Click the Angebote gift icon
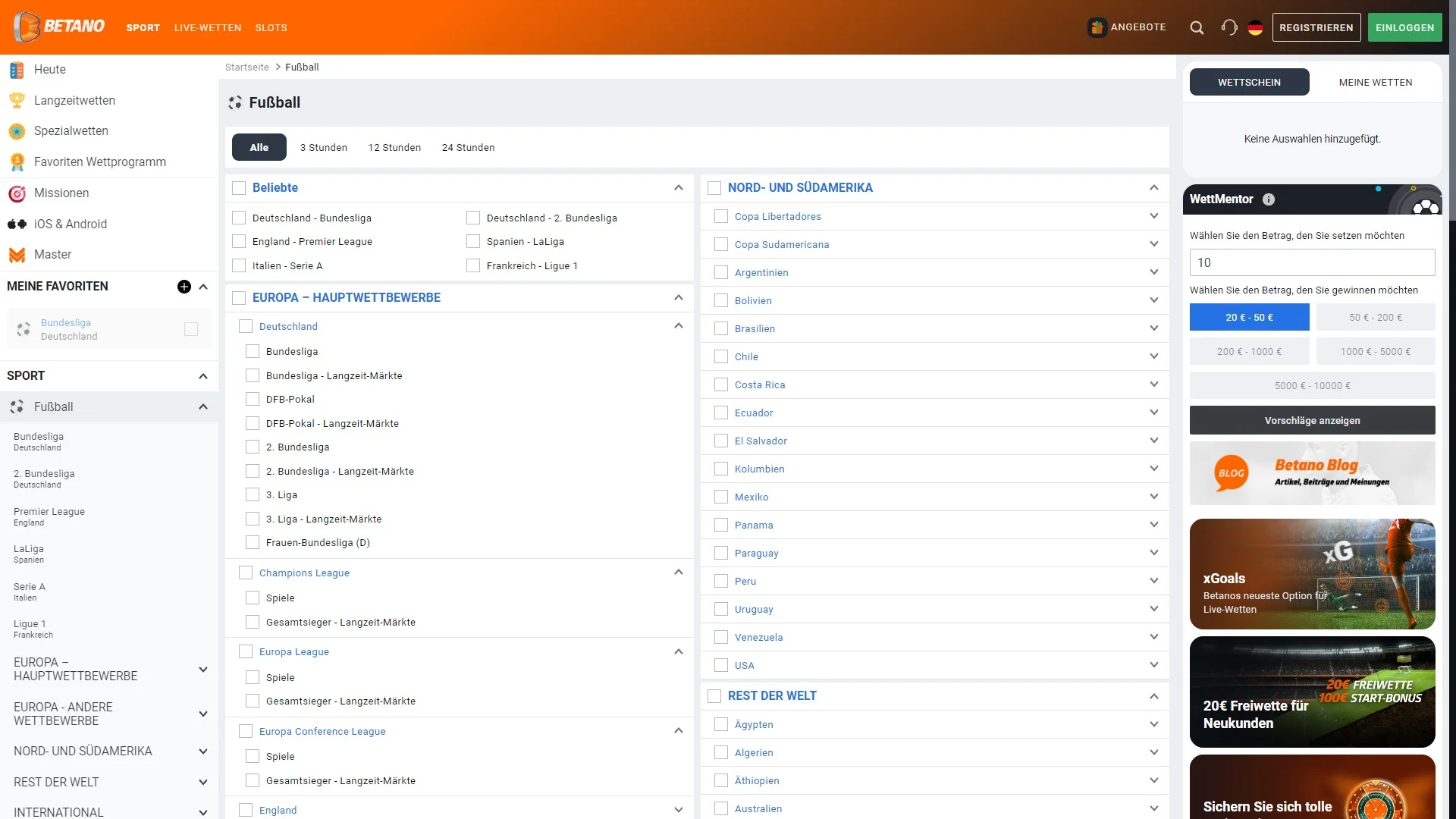Screen dimensions: 1456x819 [1097, 27]
